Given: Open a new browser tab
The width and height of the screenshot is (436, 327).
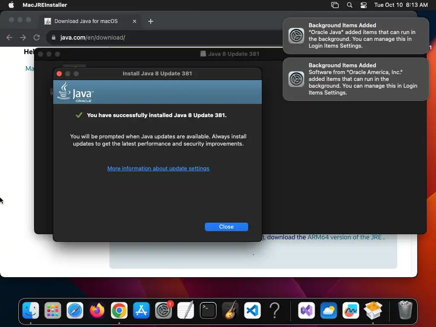Looking at the screenshot, I should [x=151, y=21].
